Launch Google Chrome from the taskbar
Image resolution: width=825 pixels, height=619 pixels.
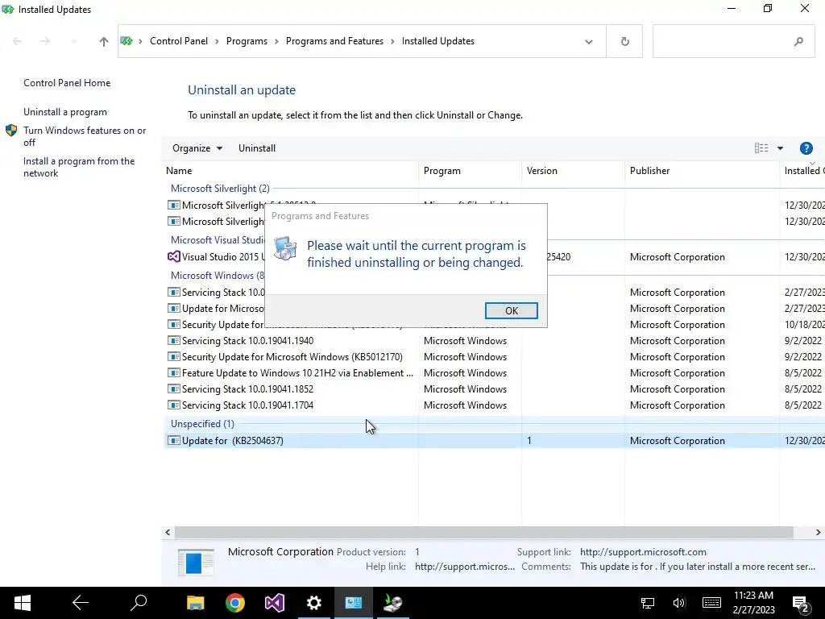pos(235,603)
